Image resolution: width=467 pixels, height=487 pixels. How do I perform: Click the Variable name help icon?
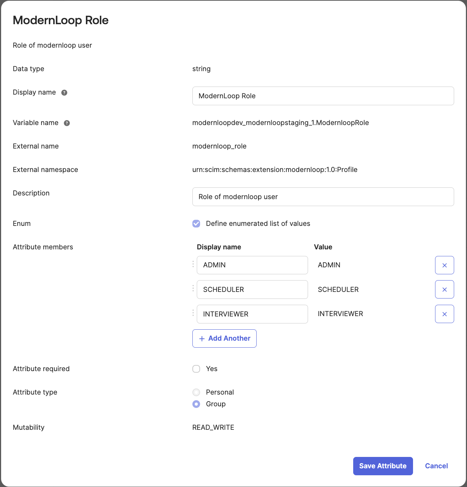click(x=67, y=123)
